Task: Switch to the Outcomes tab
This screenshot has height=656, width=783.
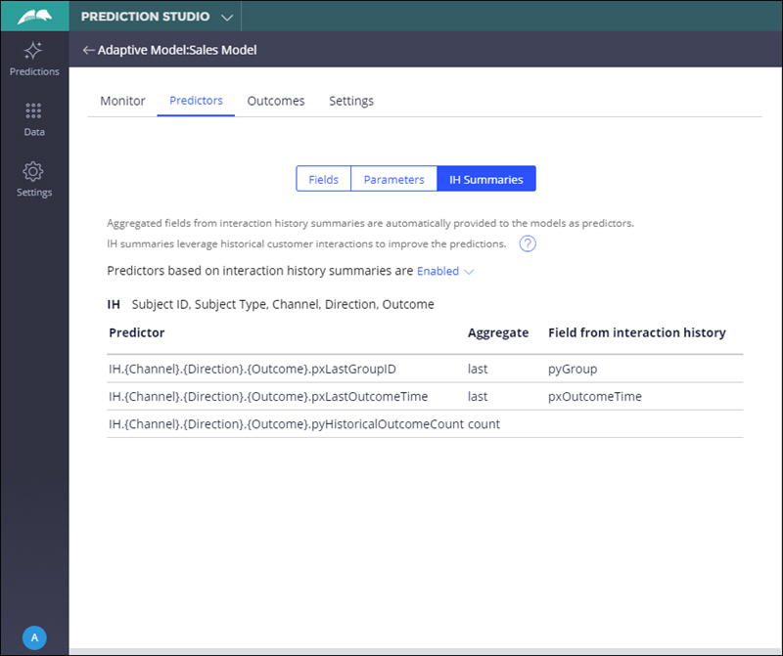Action: (x=275, y=101)
